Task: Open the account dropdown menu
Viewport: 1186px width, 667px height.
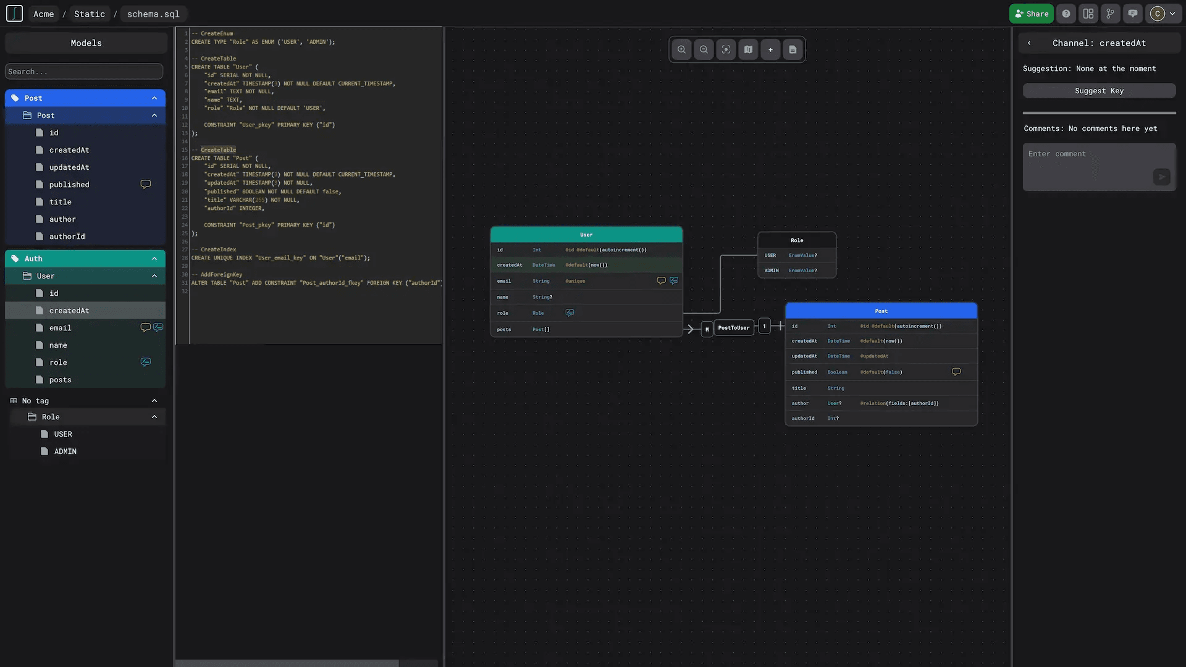Action: [1164, 13]
